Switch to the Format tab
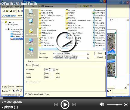 point(36,65)
